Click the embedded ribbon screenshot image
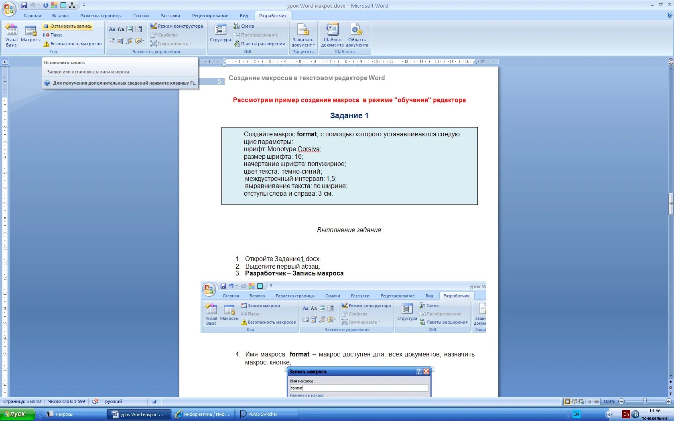674x421 pixels. click(343, 307)
